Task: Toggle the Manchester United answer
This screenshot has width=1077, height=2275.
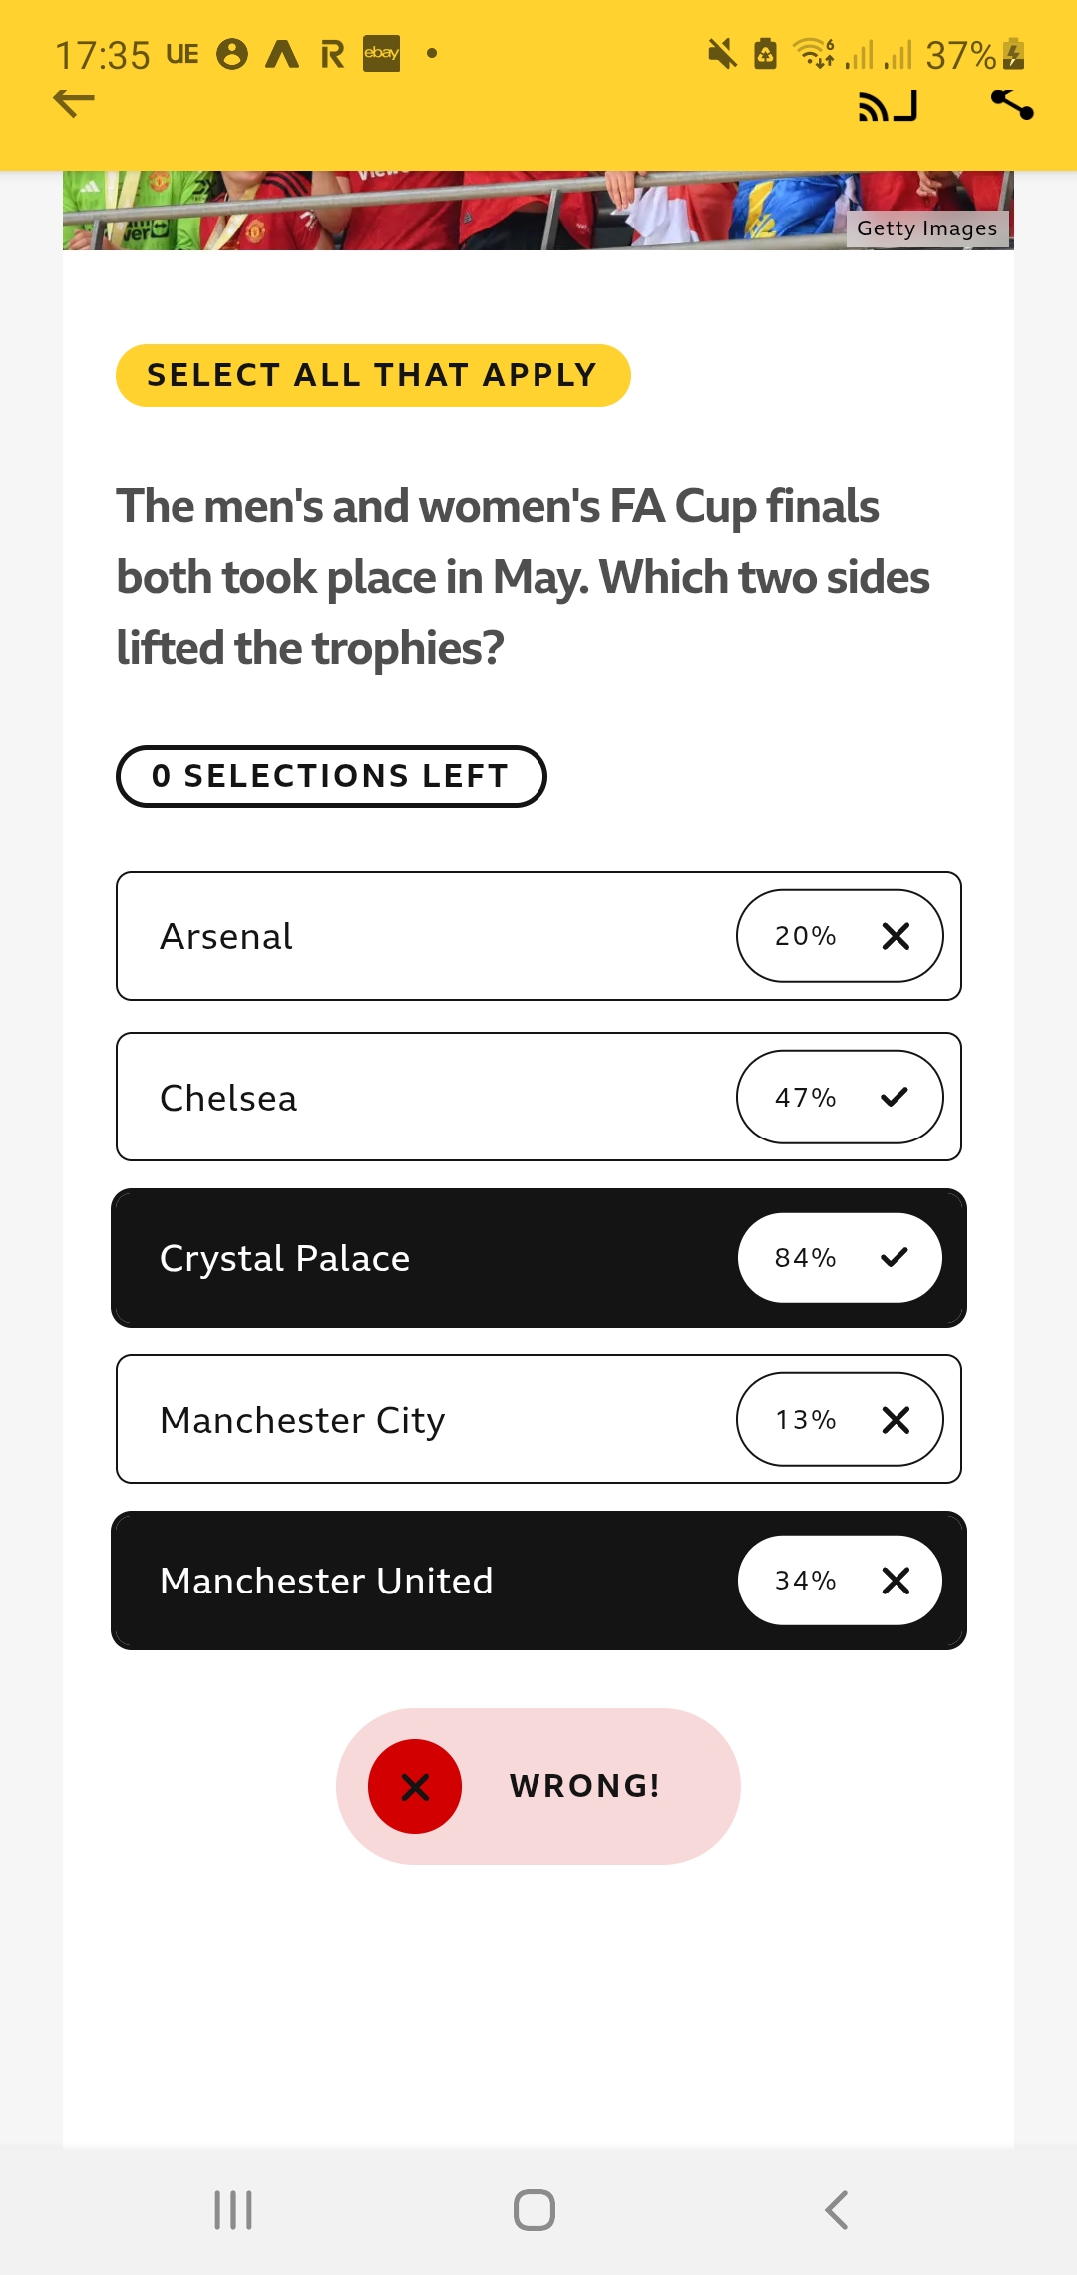Action: coord(538,1581)
